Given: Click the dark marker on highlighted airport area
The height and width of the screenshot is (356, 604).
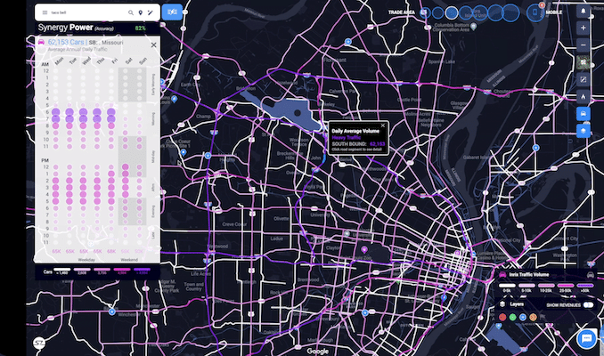Looking at the screenshot, I should 298,113.
